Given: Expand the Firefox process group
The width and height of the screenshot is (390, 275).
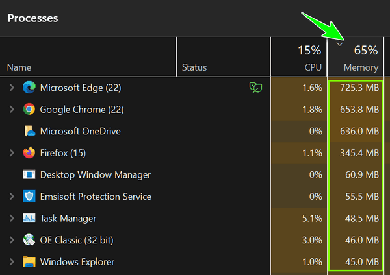Looking at the screenshot, I should 12,152.
